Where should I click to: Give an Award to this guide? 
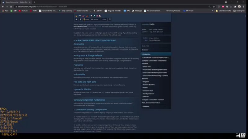(x=86, y=19)
